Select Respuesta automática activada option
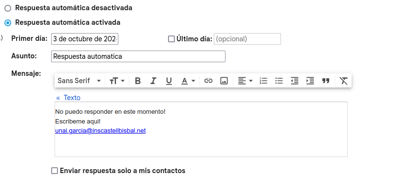Image resolution: width=394 pixels, height=176 pixels. coord(8,23)
